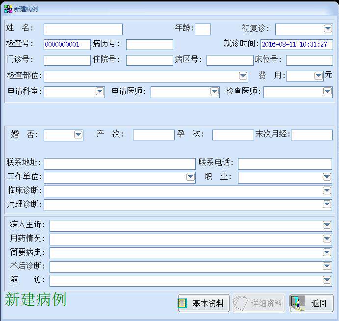The image size is (339, 321).
Task: Click the 末次月经 input field
Action: click(x=312, y=135)
